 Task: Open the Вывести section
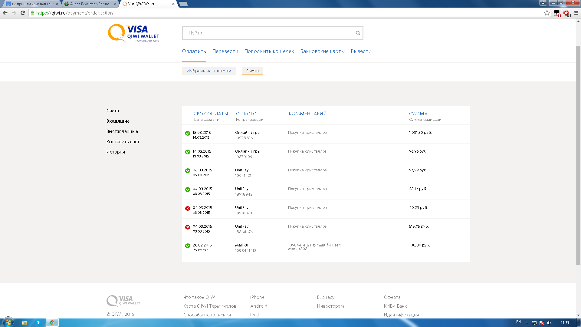tap(361, 51)
